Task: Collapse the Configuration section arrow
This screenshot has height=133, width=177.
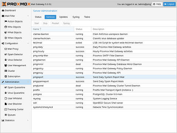Action: tap(28, 43)
